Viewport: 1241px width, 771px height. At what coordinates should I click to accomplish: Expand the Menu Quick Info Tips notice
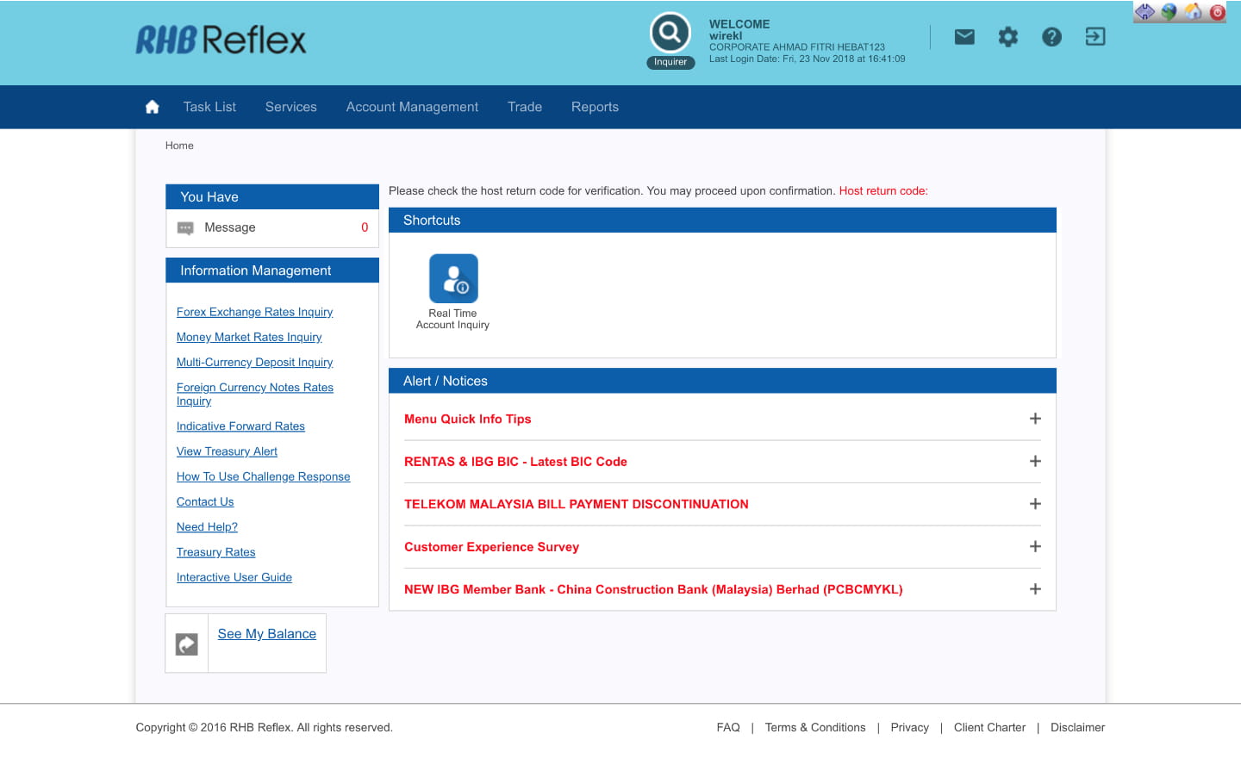[x=1035, y=419]
